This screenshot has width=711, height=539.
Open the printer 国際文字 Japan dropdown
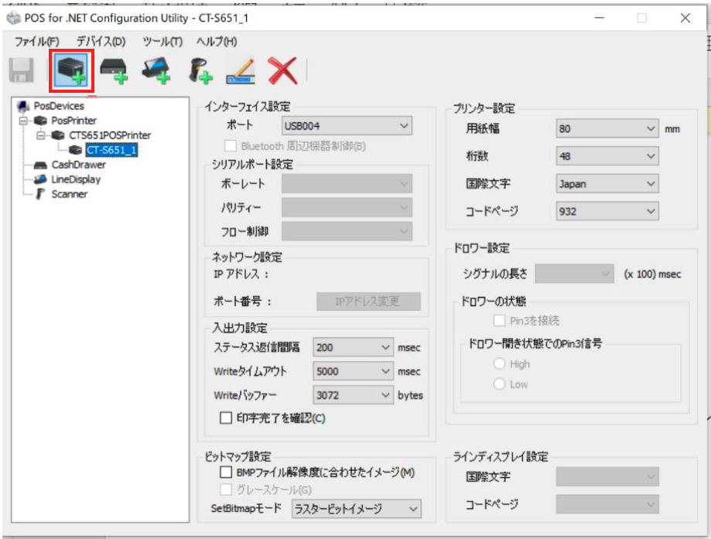[x=607, y=184]
